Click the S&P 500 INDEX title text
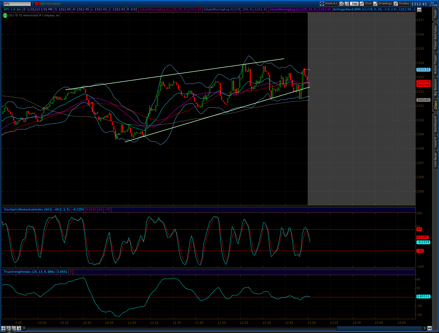Image resolution: width=439 pixels, height=333 pixels. [50, 4]
